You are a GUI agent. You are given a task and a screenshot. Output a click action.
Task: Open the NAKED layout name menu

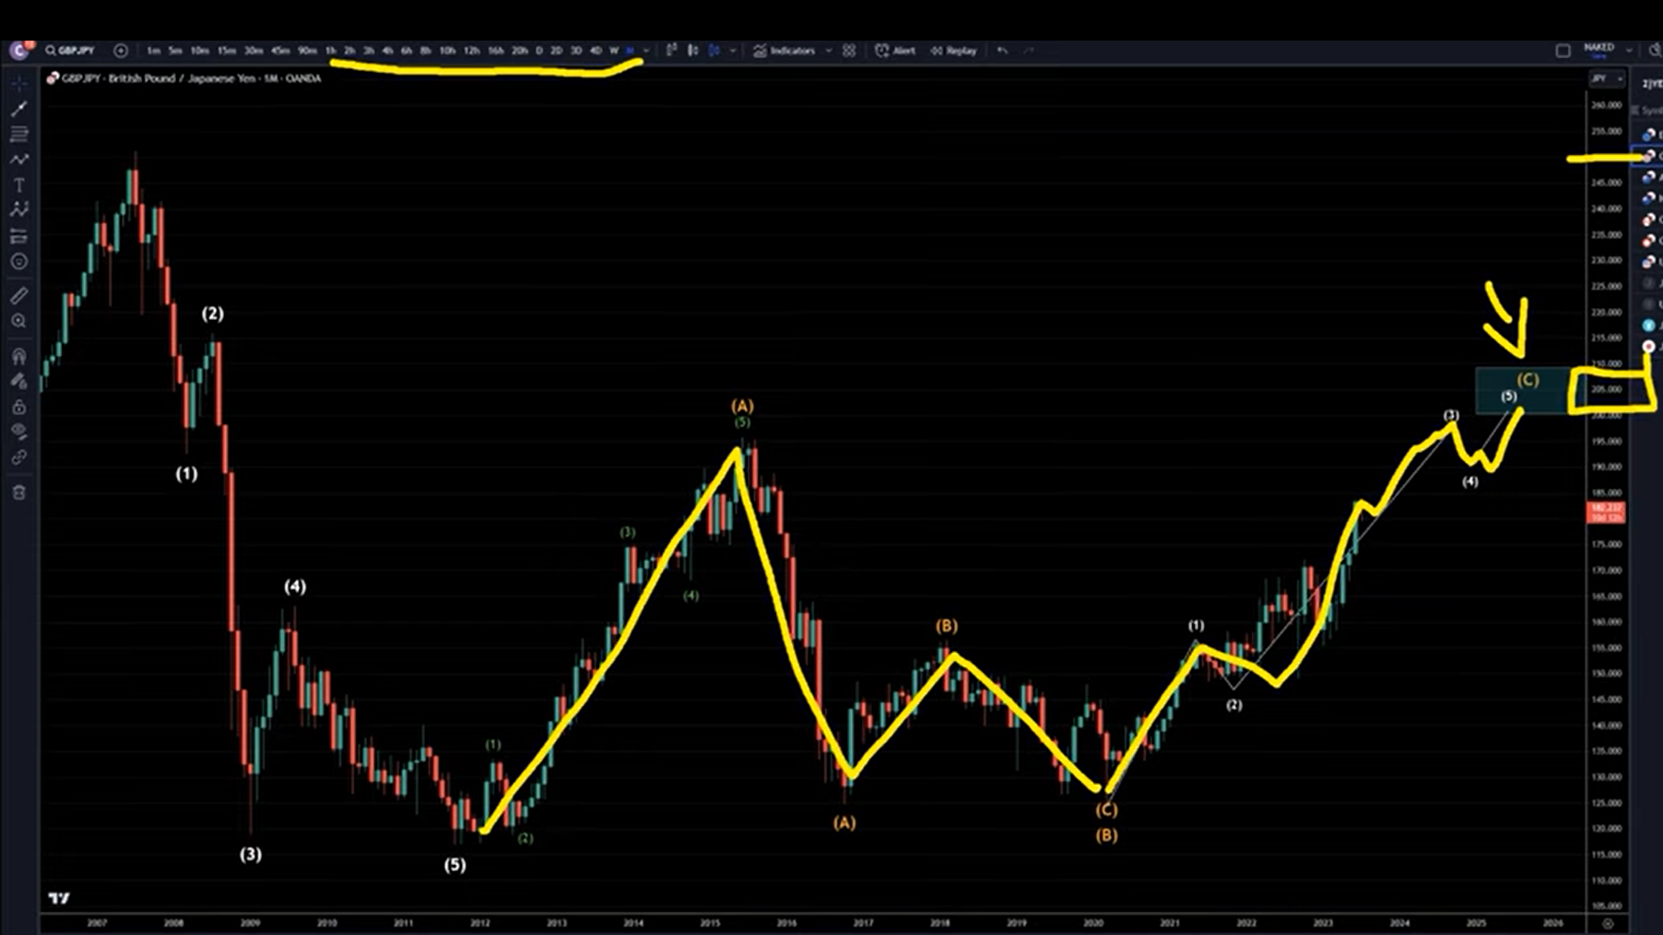1598,50
